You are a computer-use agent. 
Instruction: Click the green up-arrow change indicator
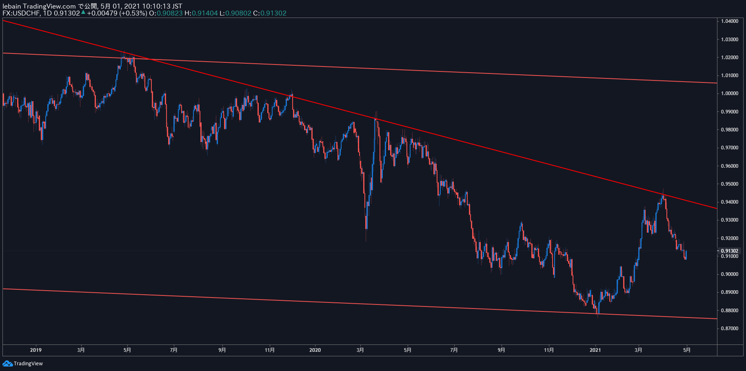[x=83, y=13]
